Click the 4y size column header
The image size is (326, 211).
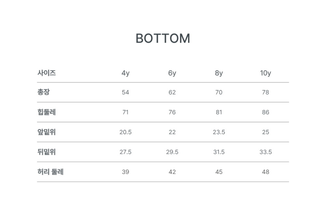pyautogui.click(x=126, y=73)
